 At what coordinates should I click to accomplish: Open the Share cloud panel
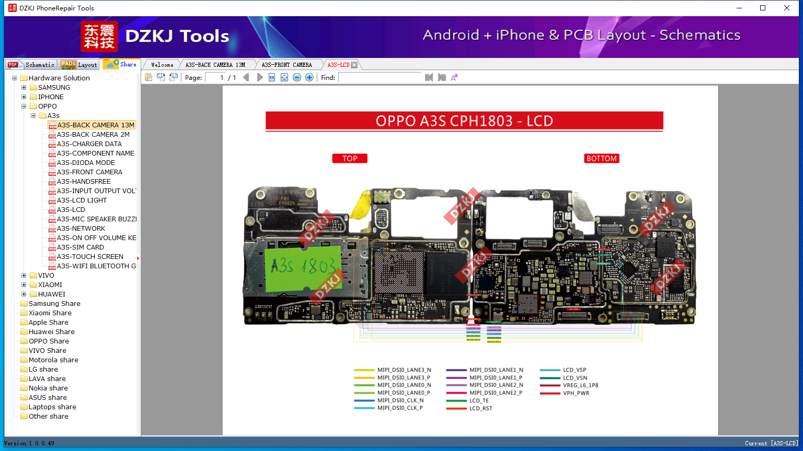click(x=120, y=64)
